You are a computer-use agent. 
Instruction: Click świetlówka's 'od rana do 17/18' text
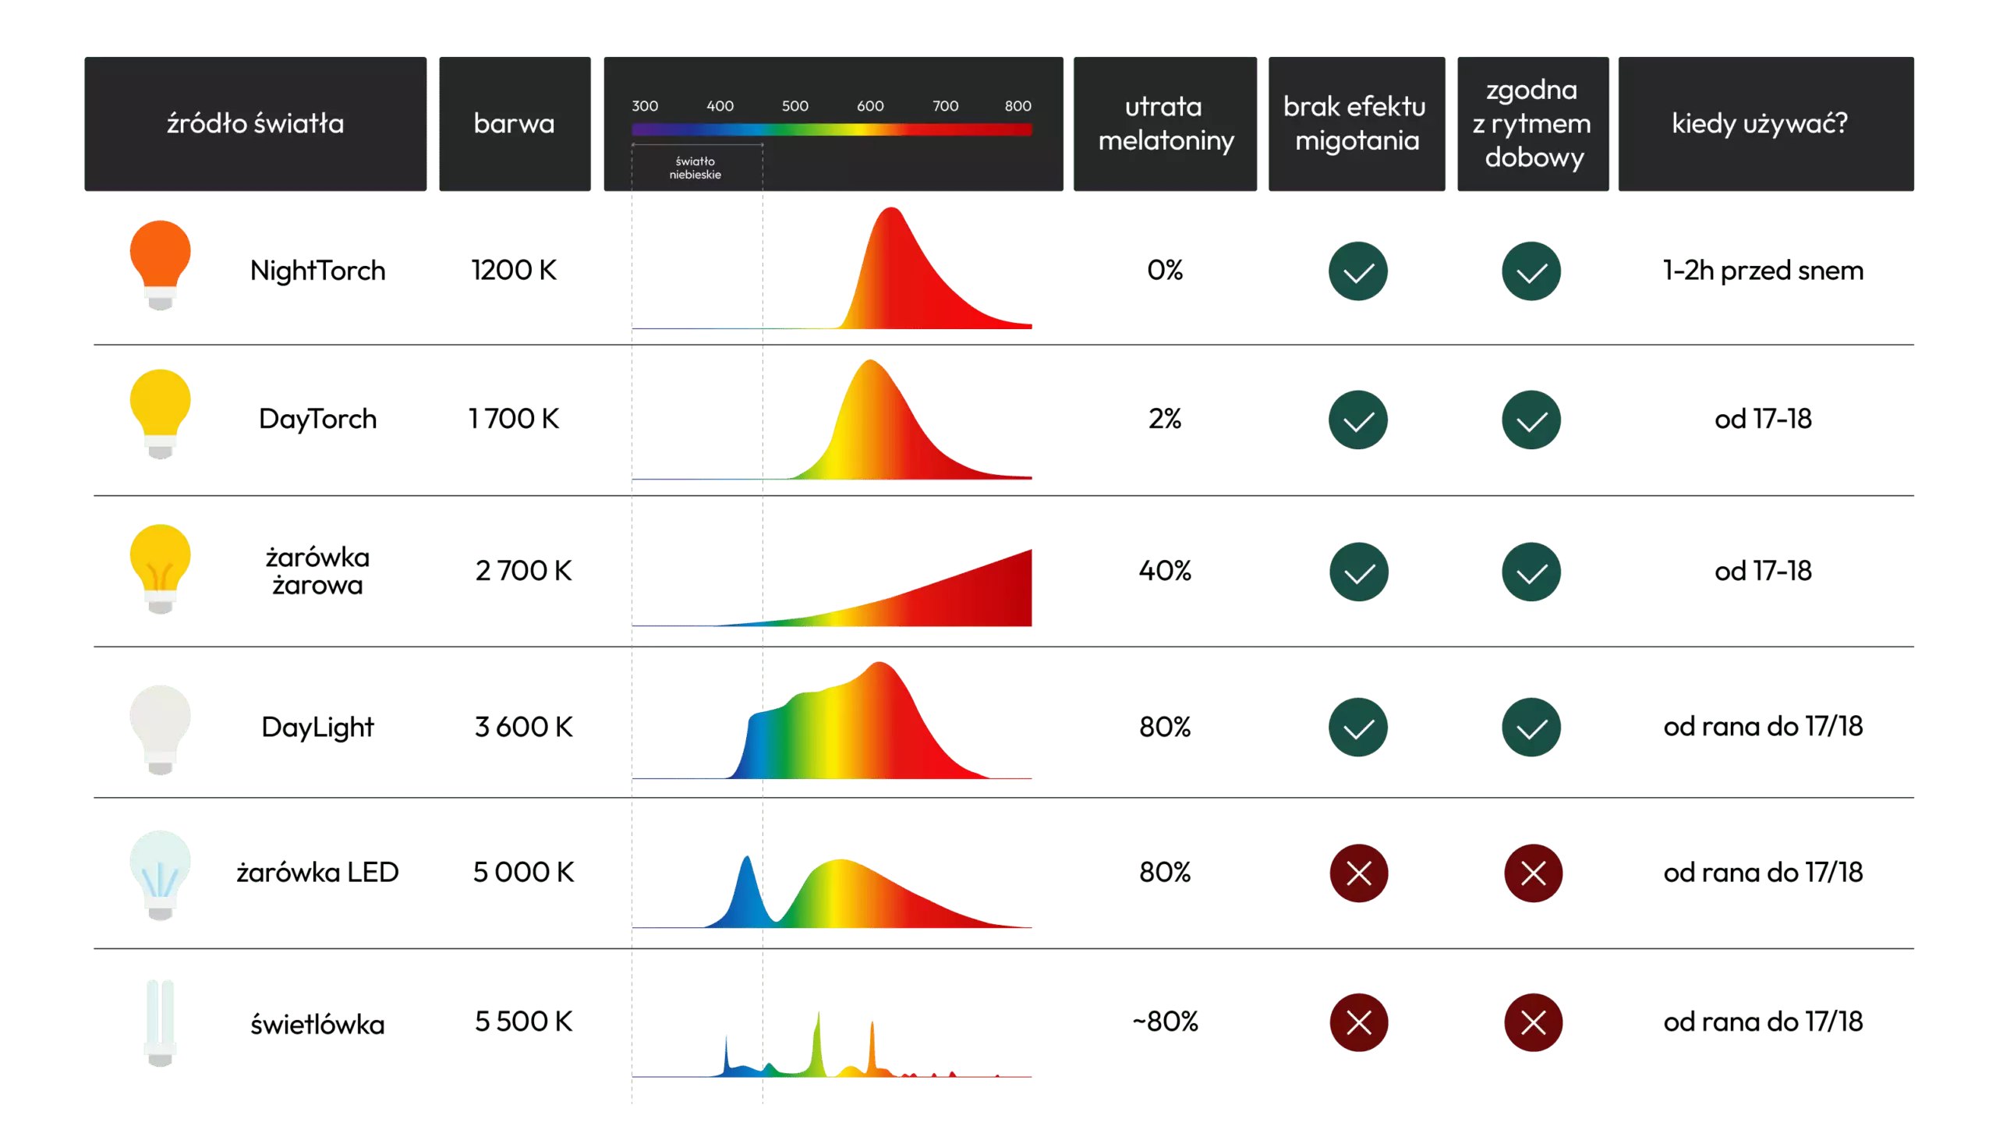point(1763,1022)
